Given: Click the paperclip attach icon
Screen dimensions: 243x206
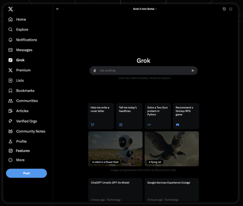Looking at the screenshot, I should [x=95, y=70].
